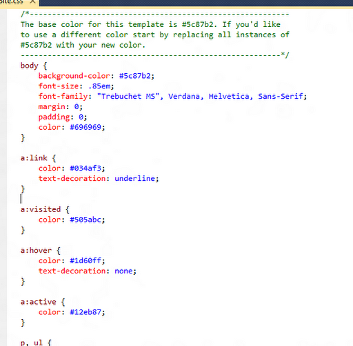
Task: Click the comment line '#5c87b2 with your new color.'
Action: [83, 45]
